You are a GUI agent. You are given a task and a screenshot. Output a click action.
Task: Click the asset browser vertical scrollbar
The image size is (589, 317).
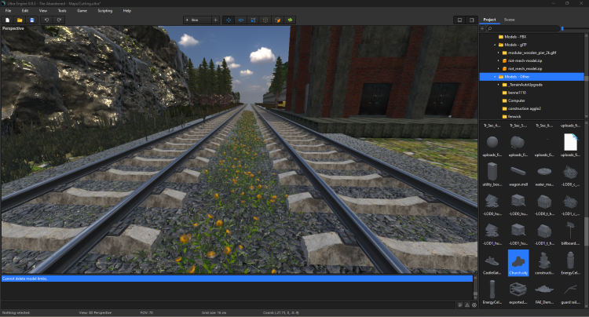587,214
